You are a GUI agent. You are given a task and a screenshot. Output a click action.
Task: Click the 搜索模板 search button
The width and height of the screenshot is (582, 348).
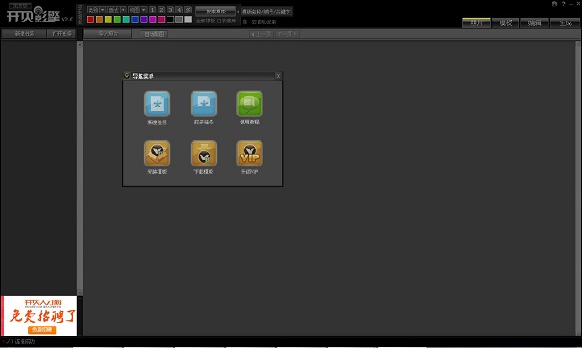click(x=216, y=12)
